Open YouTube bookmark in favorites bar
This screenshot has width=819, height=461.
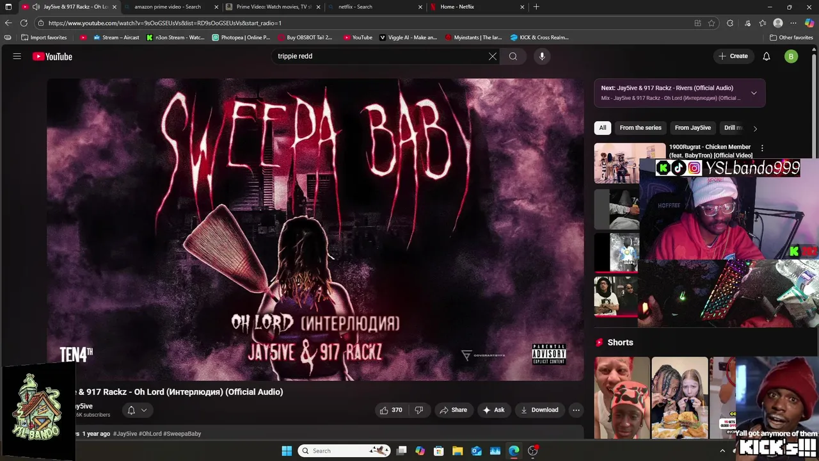coord(358,38)
